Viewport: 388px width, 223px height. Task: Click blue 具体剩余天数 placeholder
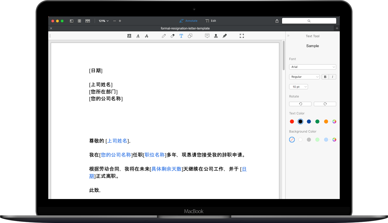167,169
